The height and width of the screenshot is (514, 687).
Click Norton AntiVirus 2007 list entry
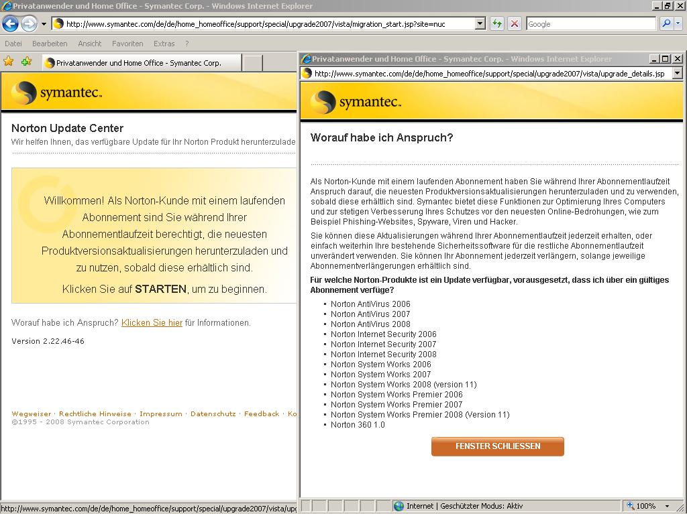coord(370,314)
